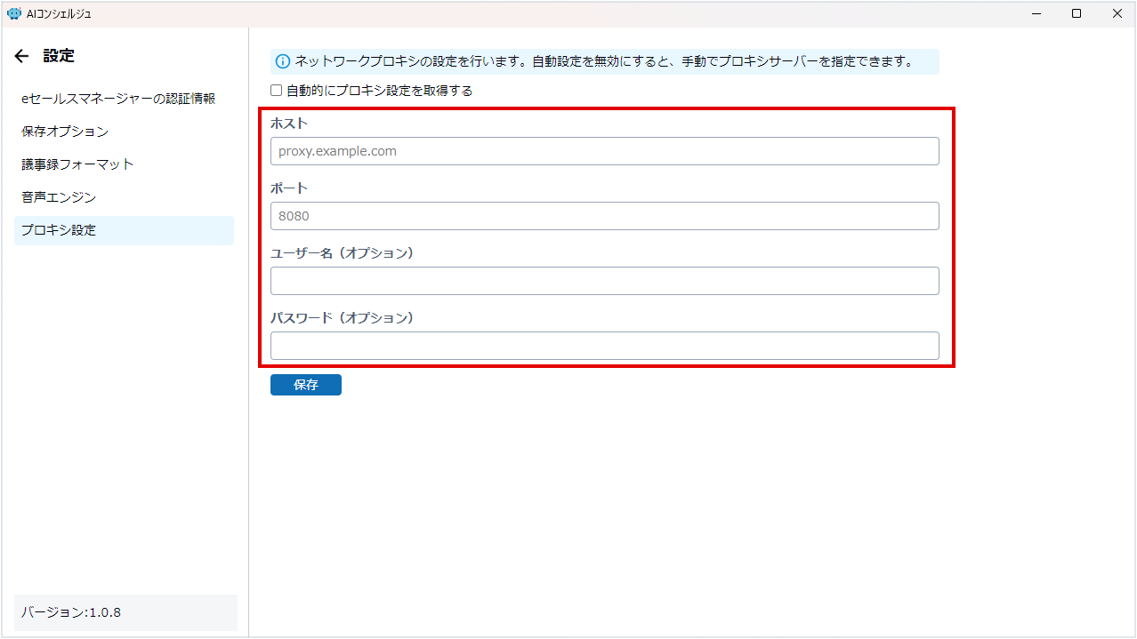1137x639 pixels.
Task: Minimize the AIコンシェルジュ window
Action: point(1036,13)
